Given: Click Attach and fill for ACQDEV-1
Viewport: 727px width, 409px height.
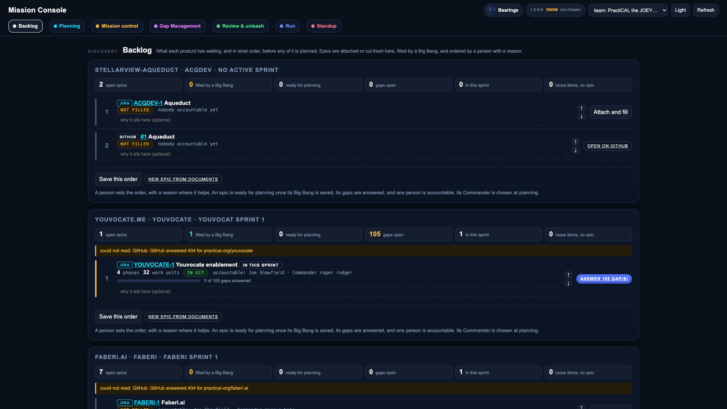Looking at the screenshot, I should 611,112.
